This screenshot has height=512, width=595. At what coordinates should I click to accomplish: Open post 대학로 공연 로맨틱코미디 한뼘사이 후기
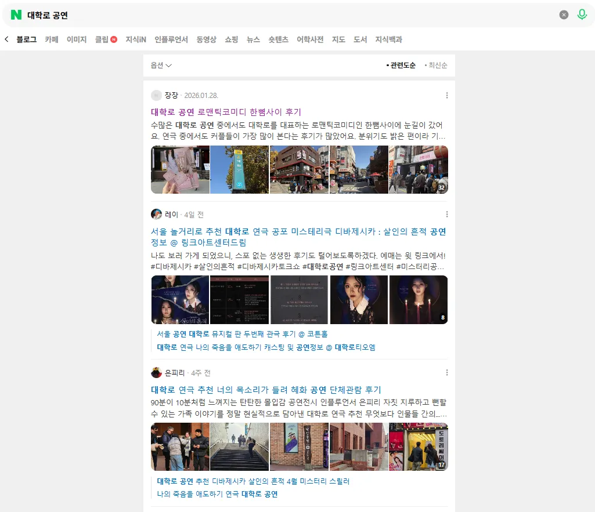pyautogui.click(x=226, y=112)
